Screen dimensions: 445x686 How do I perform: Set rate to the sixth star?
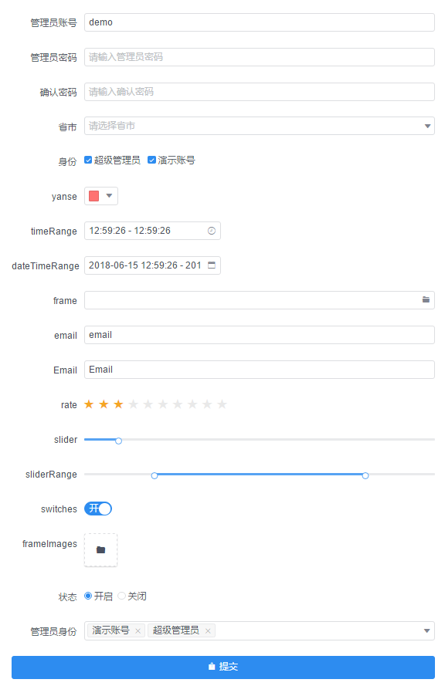[x=163, y=404]
